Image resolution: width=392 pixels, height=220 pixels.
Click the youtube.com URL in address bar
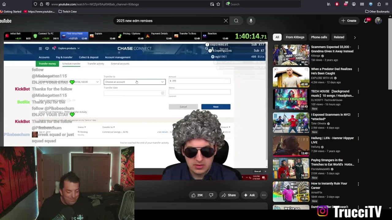click(x=95, y=4)
